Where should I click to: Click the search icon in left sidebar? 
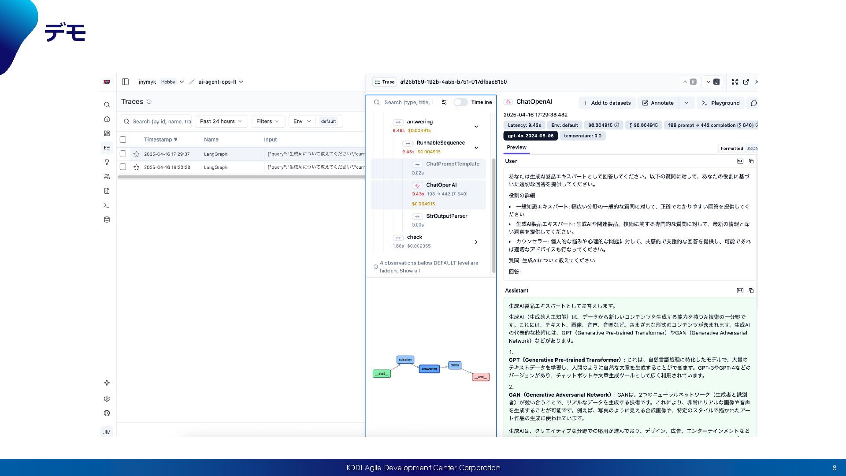pyautogui.click(x=107, y=105)
